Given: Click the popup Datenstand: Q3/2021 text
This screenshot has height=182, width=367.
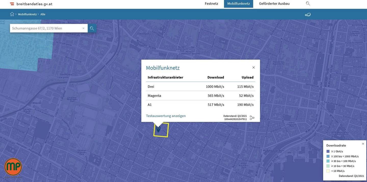Looking at the screenshot, I should tap(235, 116).
